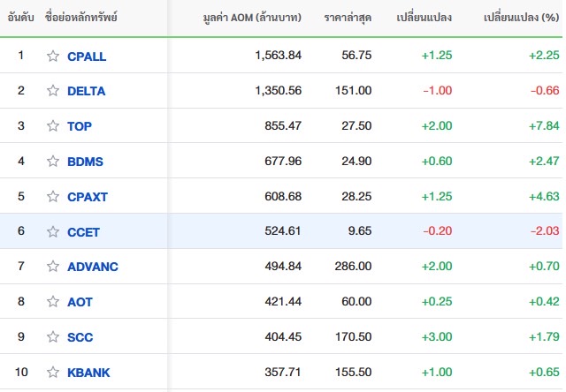Image resolution: width=566 pixels, height=392 pixels.
Task: Star CPALL as favorite
Action: click(x=53, y=56)
